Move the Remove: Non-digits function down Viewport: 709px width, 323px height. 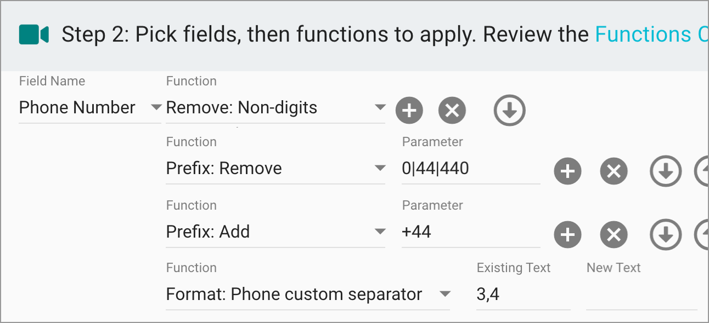509,110
